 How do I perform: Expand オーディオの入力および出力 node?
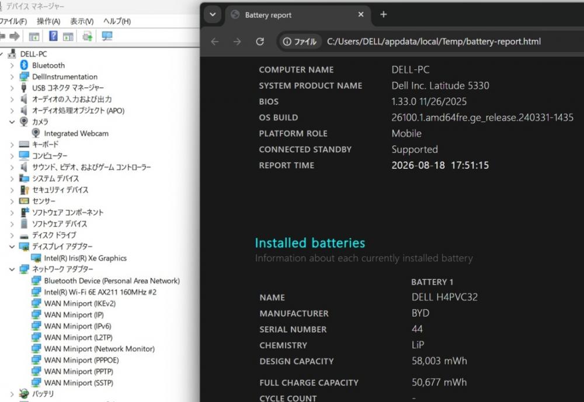(12, 99)
